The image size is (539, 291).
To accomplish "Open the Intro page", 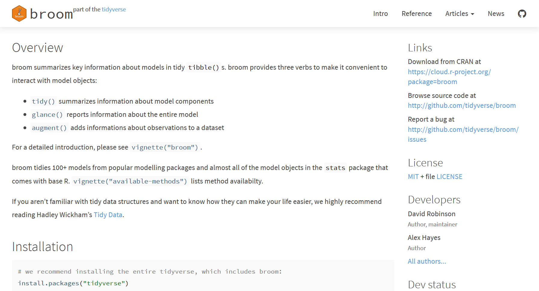I will [380, 14].
